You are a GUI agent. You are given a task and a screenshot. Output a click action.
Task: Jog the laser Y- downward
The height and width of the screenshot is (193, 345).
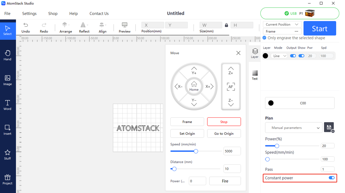pyautogui.click(x=194, y=102)
